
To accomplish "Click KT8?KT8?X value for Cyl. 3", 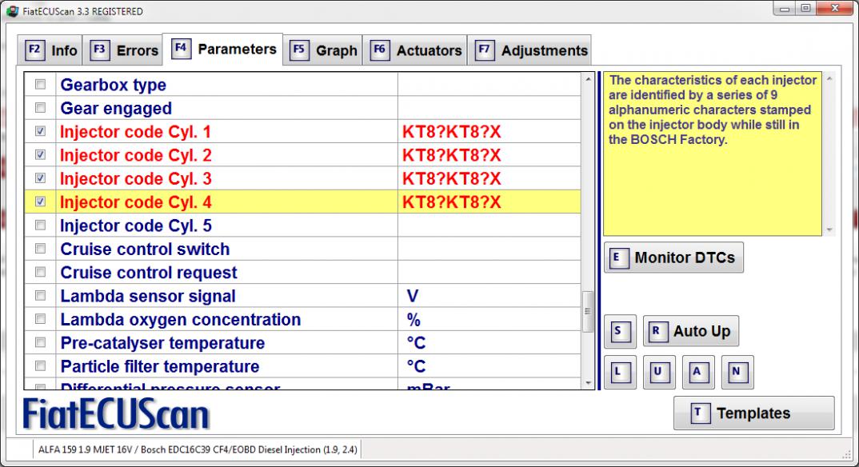I will pos(451,179).
